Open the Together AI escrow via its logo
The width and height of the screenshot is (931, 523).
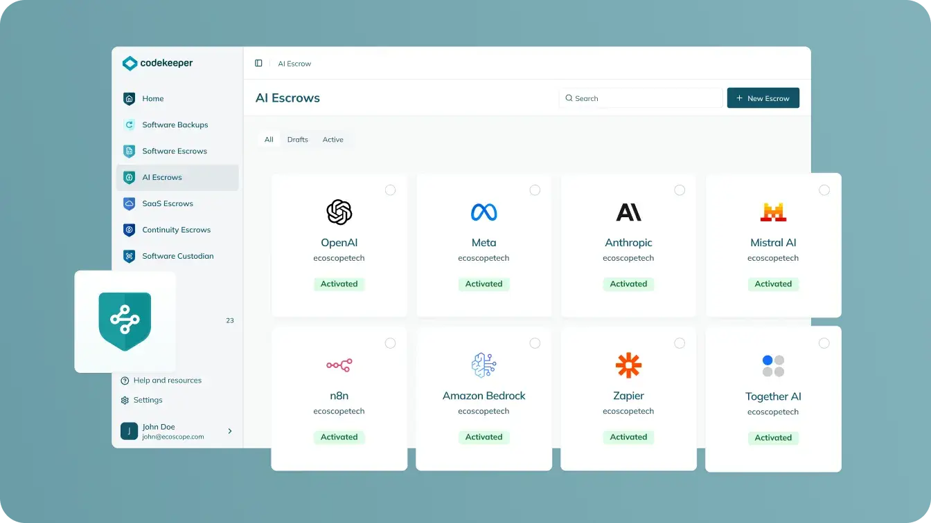[x=773, y=365]
